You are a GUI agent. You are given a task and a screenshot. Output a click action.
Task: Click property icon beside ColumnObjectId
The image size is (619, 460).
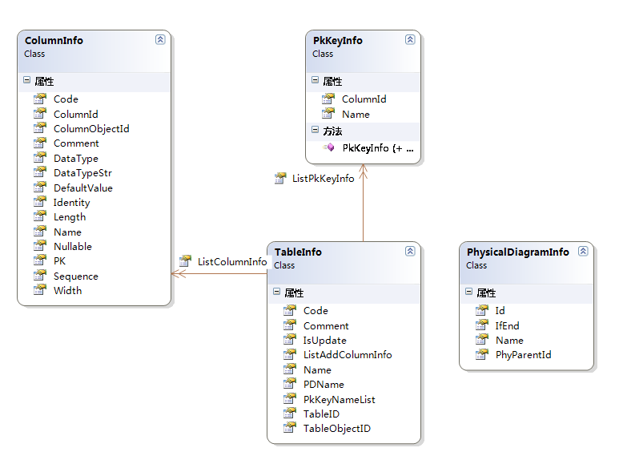pyautogui.click(x=40, y=128)
